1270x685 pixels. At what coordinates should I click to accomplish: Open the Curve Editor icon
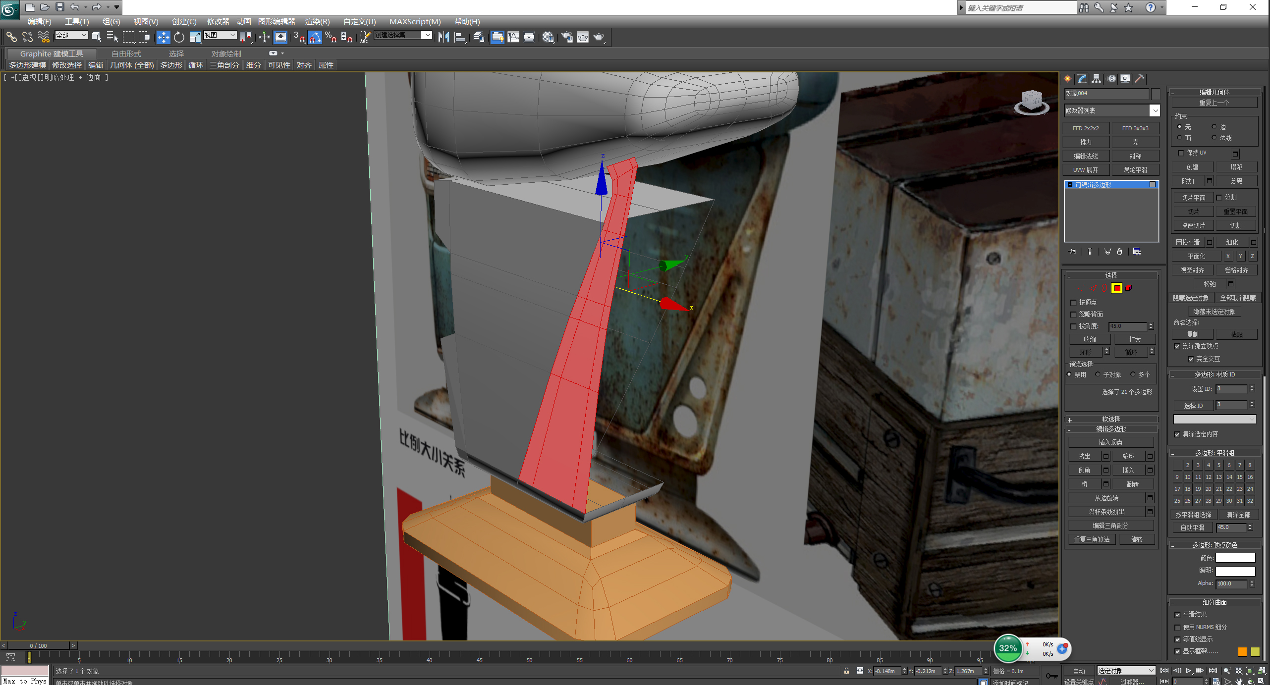(513, 37)
